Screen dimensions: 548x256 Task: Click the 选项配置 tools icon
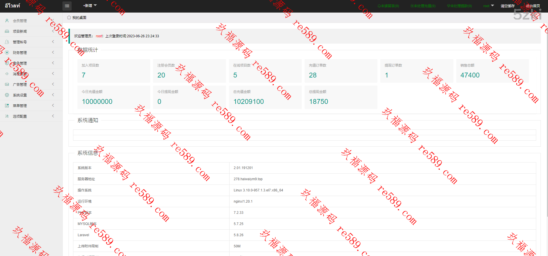tap(7, 116)
